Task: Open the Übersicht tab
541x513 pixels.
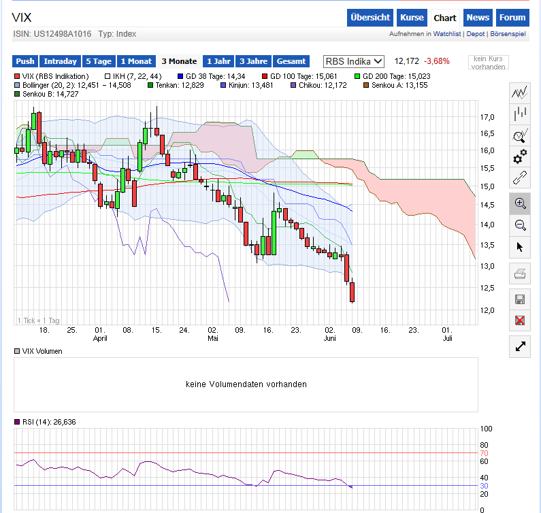Action: tap(370, 18)
